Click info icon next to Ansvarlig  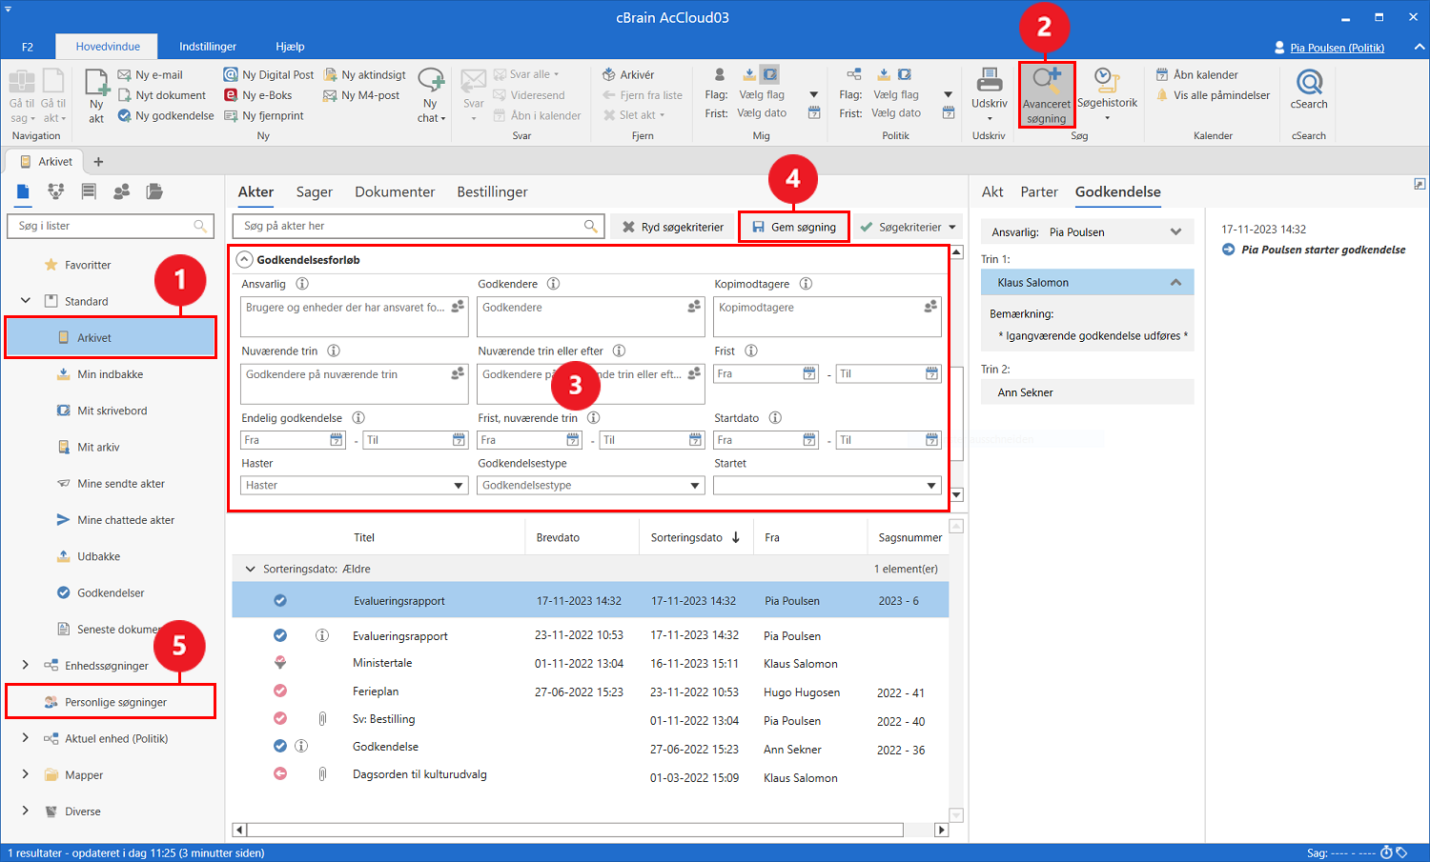pos(302,284)
